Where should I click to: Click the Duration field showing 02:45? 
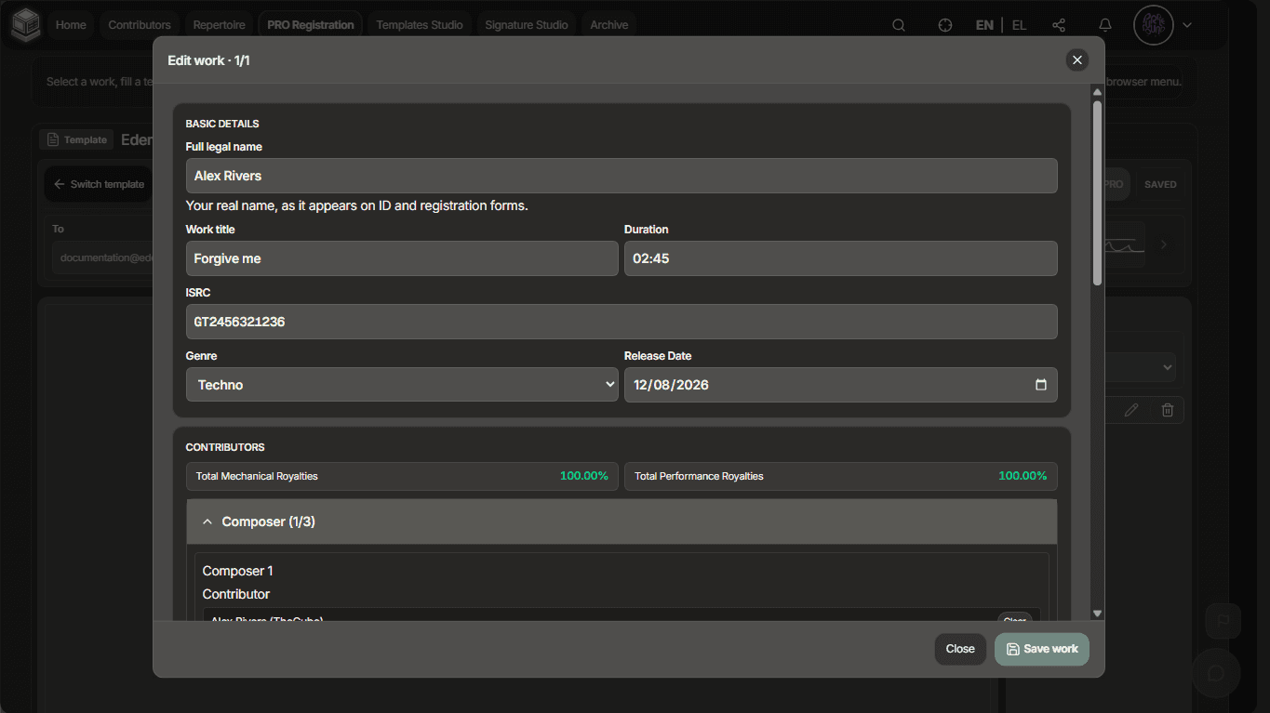(840, 258)
